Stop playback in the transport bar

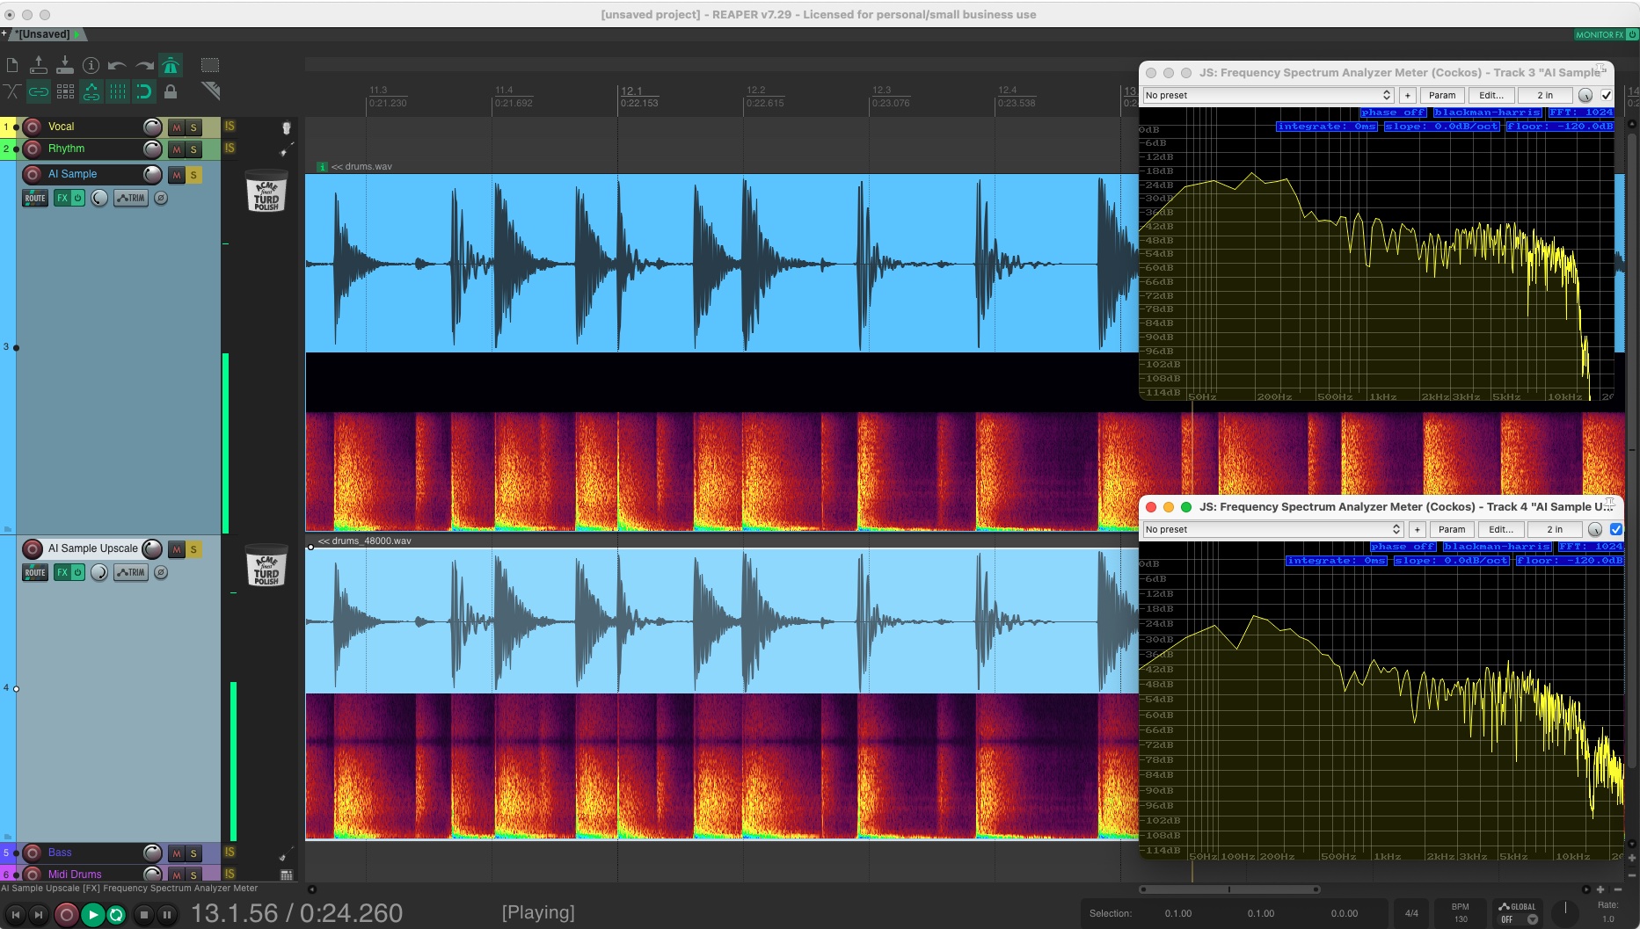[144, 915]
